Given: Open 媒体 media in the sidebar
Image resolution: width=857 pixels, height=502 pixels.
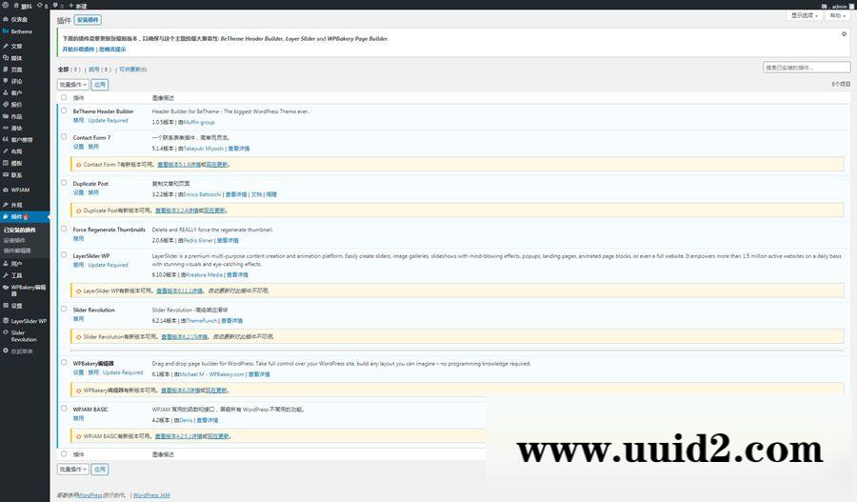Looking at the screenshot, I should click(x=16, y=57).
